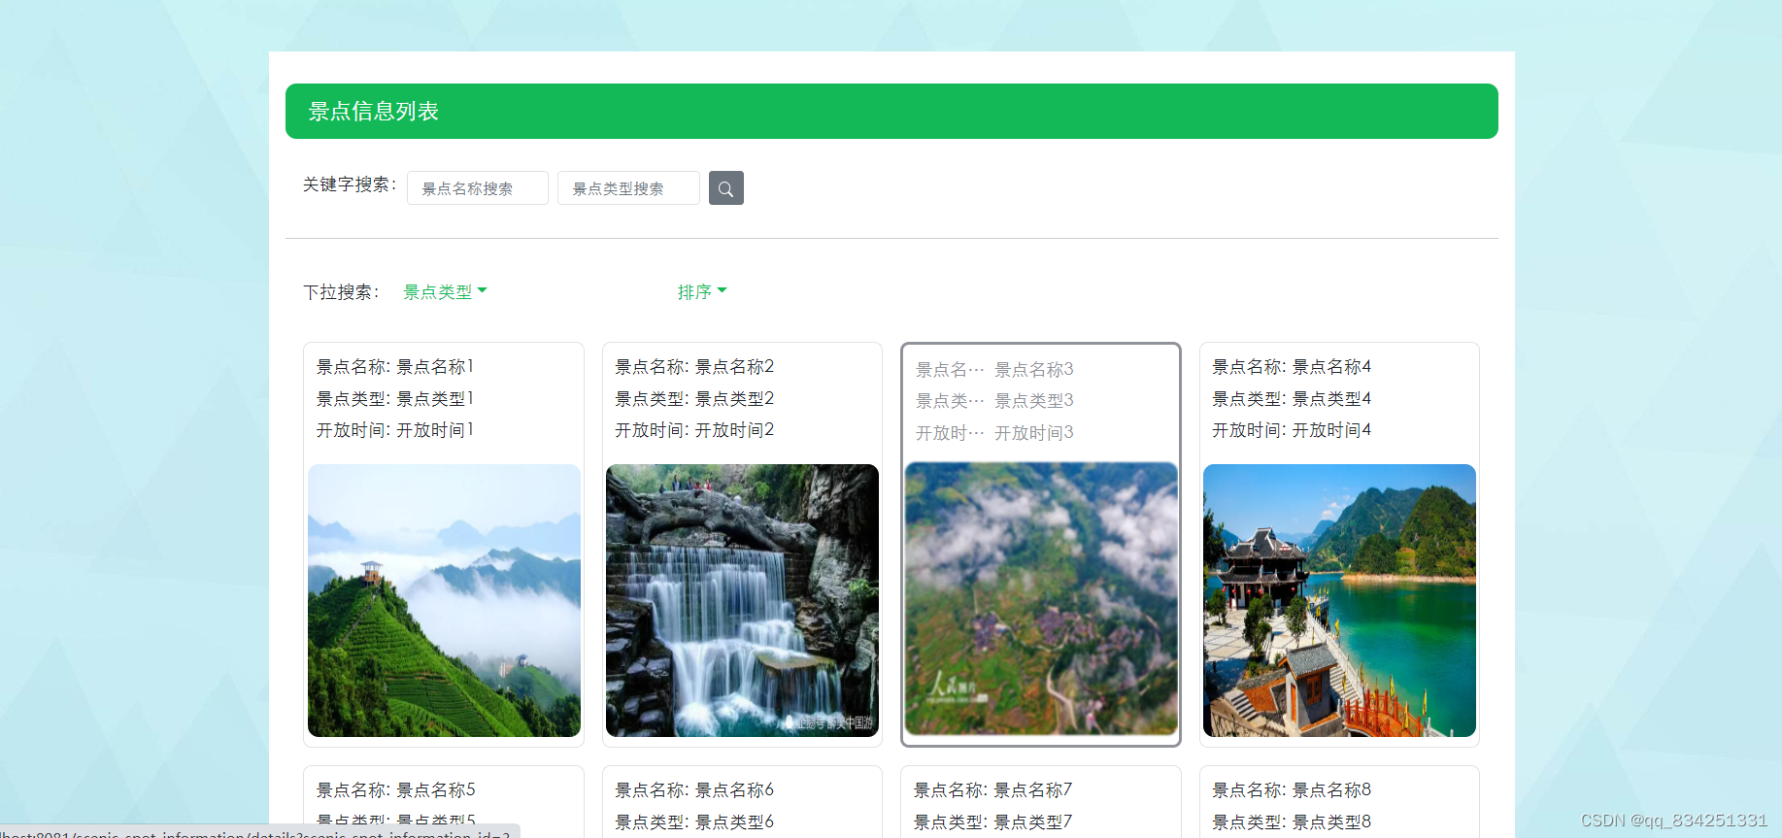Viewport: 1782px width, 838px height.
Task: Click the text 景点类型: 景点类型4
Action: [x=1292, y=399]
